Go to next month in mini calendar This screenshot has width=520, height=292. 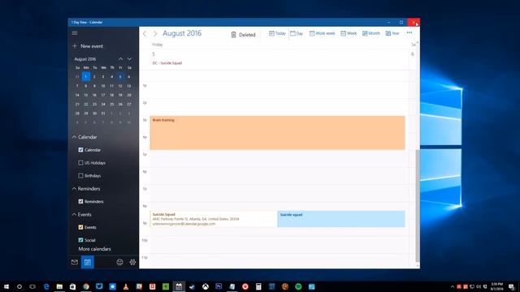point(129,59)
